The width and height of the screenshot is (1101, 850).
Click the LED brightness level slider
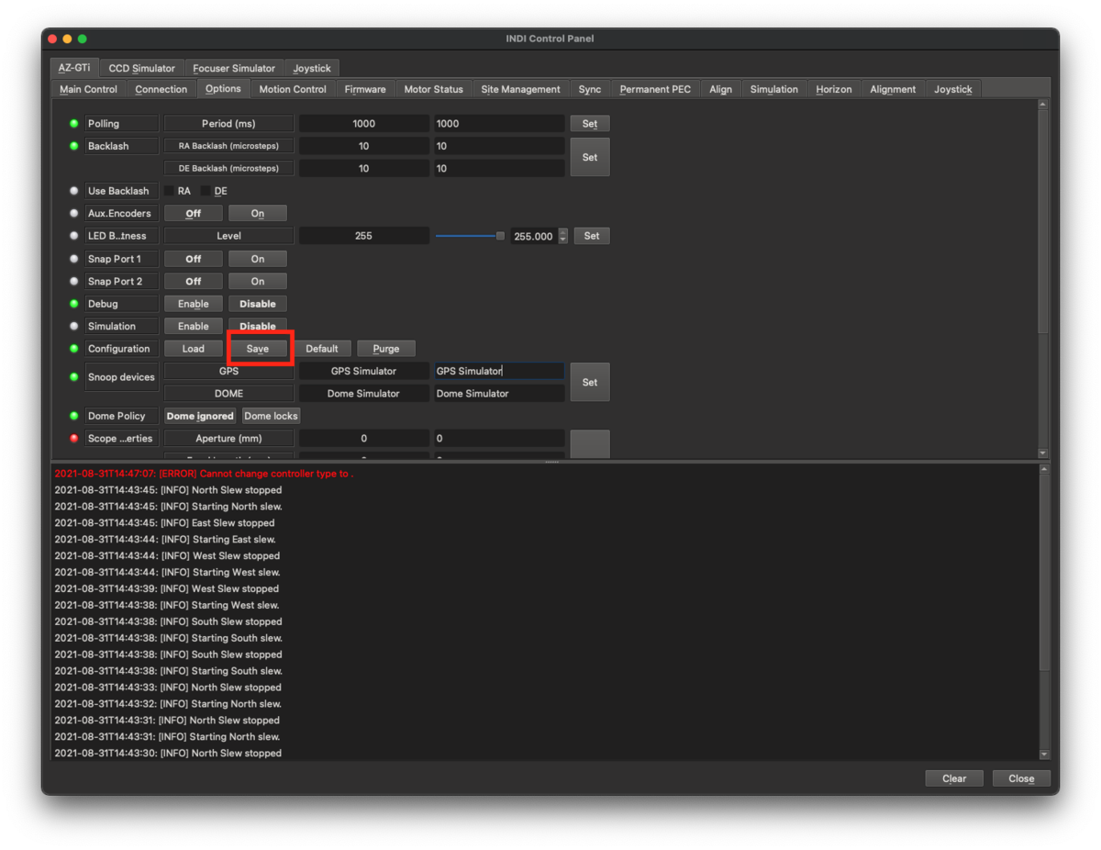click(470, 236)
